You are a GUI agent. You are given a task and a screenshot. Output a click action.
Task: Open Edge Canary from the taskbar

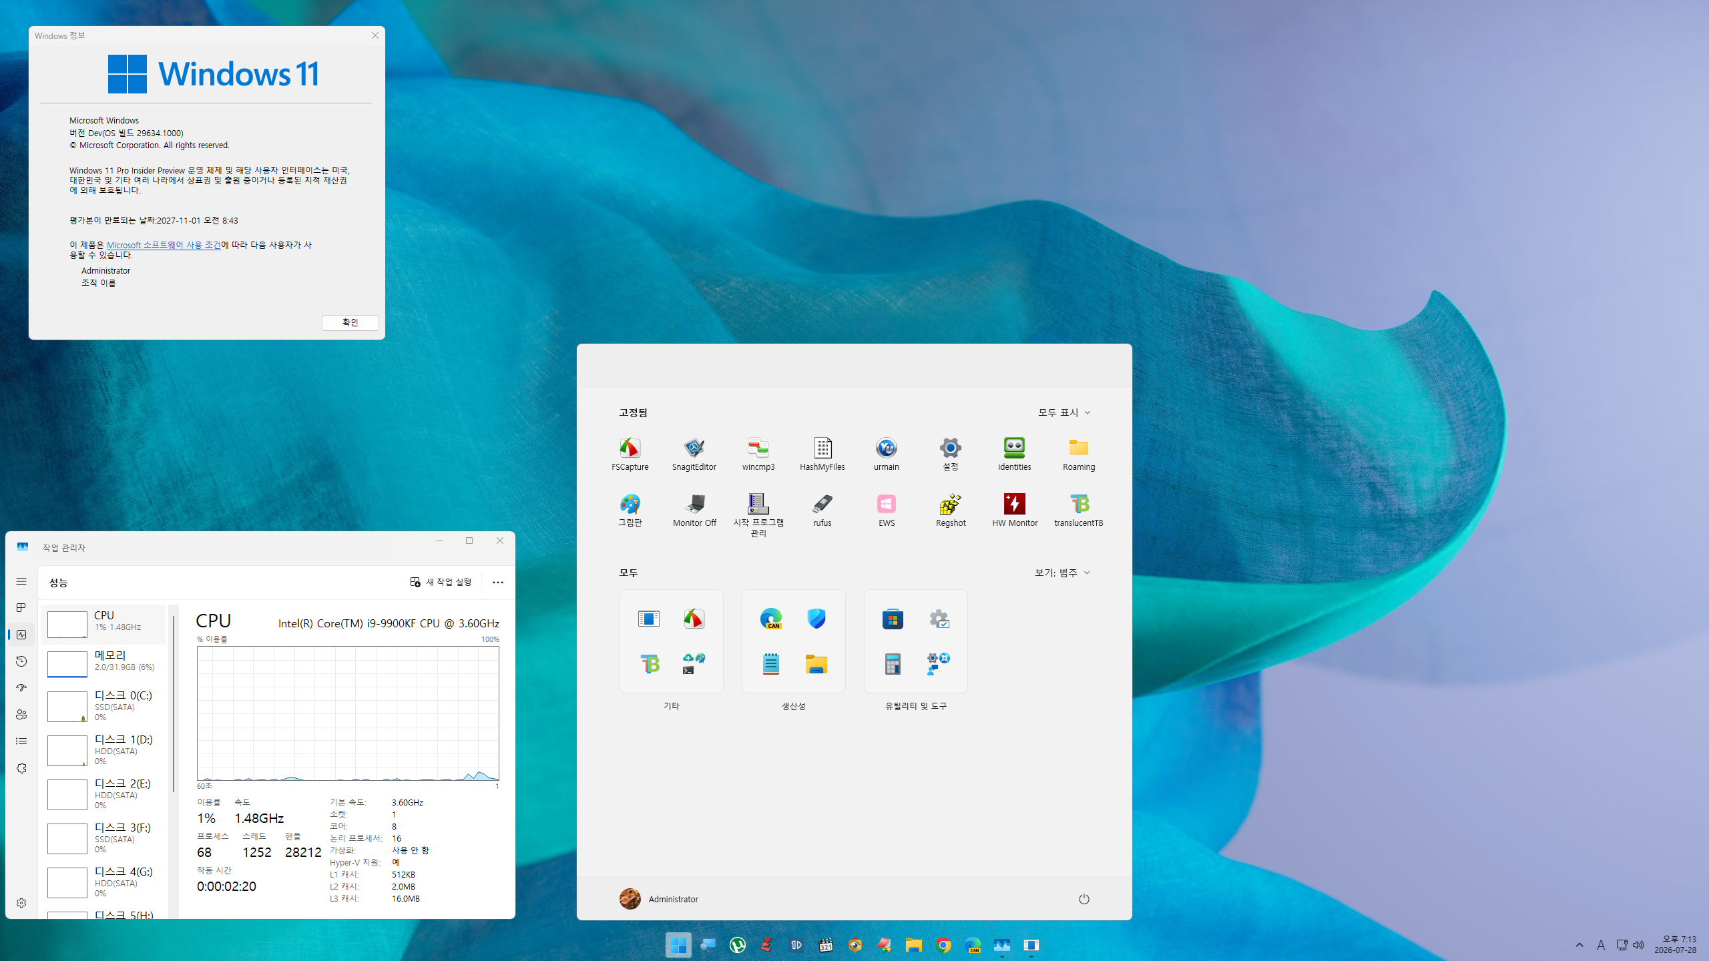pos(973,945)
